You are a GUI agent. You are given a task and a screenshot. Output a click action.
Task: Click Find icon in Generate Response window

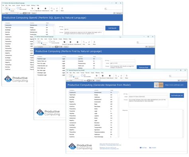(116, 76)
